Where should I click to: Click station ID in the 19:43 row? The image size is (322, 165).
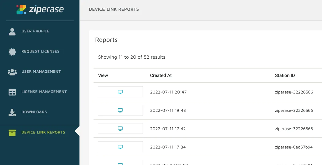coord(294,111)
